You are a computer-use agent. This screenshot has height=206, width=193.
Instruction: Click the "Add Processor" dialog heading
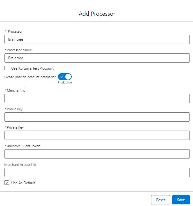97,14
